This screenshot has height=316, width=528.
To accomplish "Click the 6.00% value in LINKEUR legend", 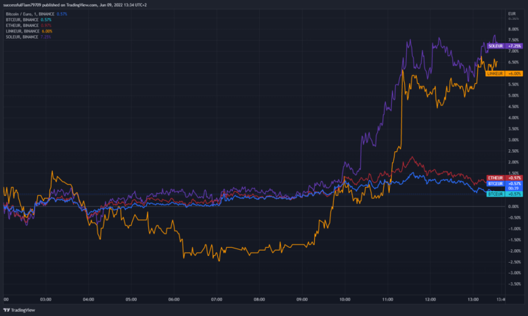I will [x=47, y=31].
